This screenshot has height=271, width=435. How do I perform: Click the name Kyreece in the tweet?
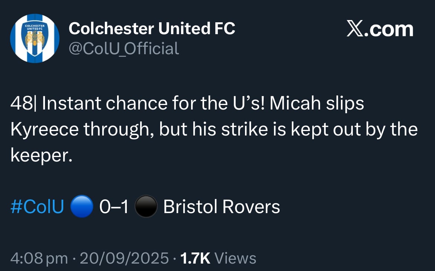(x=44, y=130)
